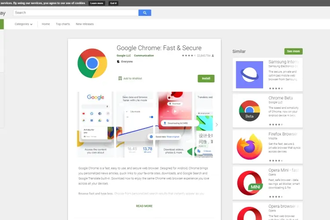This screenshot has width=330, height=220.
Task: Click the See more button for Similar apps
Action: pyautogui.click(x=293, y=51)
